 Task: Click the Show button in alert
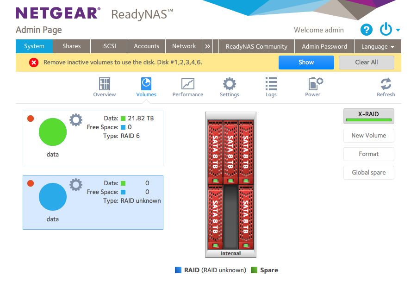coord(306,63)
